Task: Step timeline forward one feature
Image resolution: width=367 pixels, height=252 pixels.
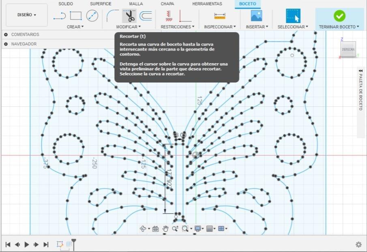Action: click(36, 245)
